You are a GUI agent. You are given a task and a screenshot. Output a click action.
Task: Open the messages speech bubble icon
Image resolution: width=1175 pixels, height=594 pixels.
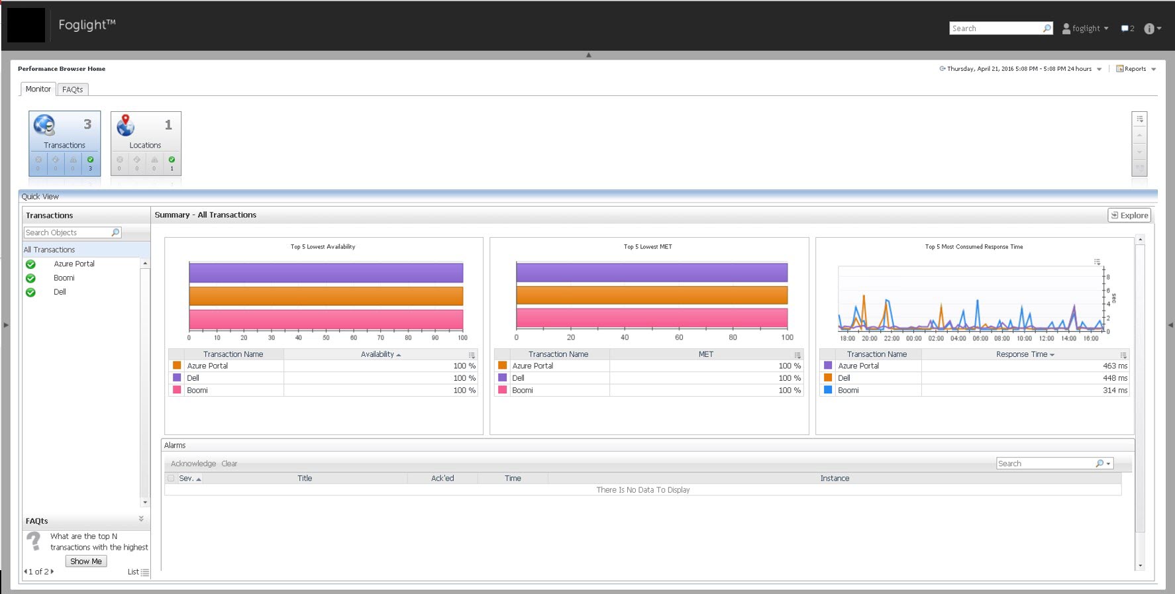[1125, 28]
